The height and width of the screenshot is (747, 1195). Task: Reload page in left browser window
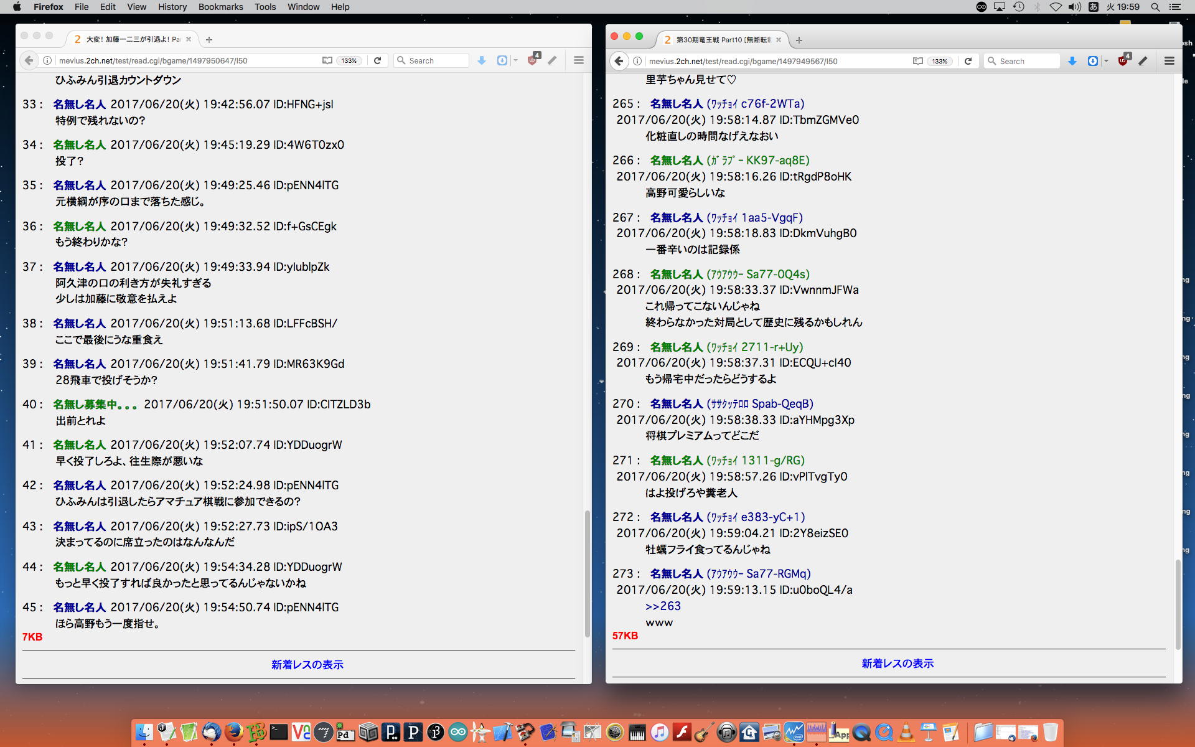(x=377, y=60)
